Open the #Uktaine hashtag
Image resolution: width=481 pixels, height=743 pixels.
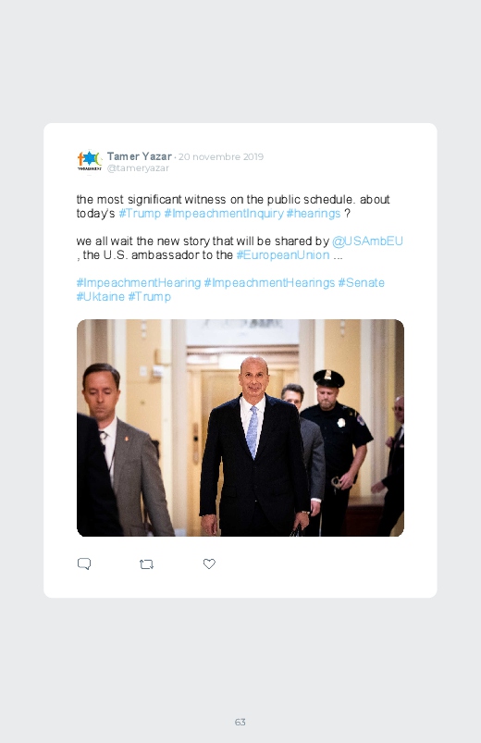point(101,297)
